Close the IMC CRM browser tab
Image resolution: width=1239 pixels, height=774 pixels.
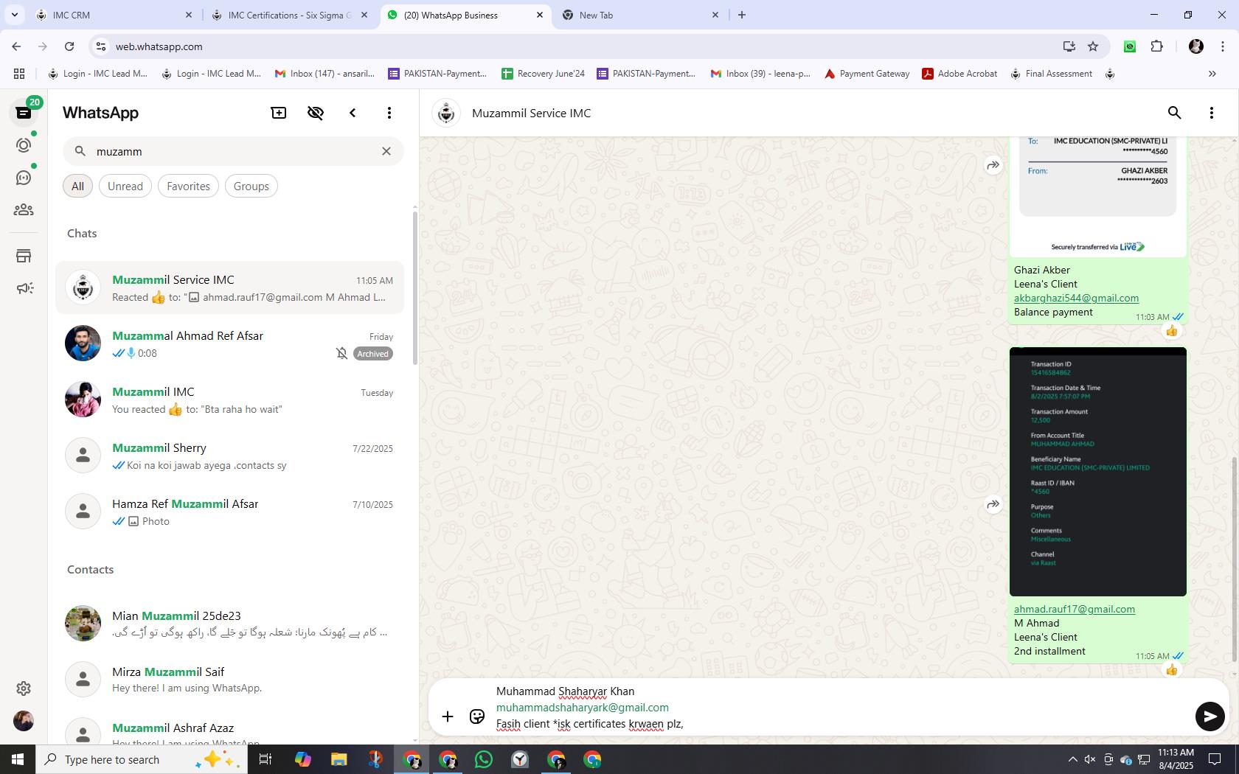[x=189, y=15]
